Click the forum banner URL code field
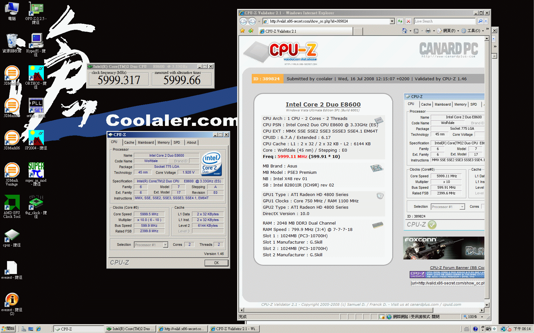534x333 pixels. coord(447,283)
